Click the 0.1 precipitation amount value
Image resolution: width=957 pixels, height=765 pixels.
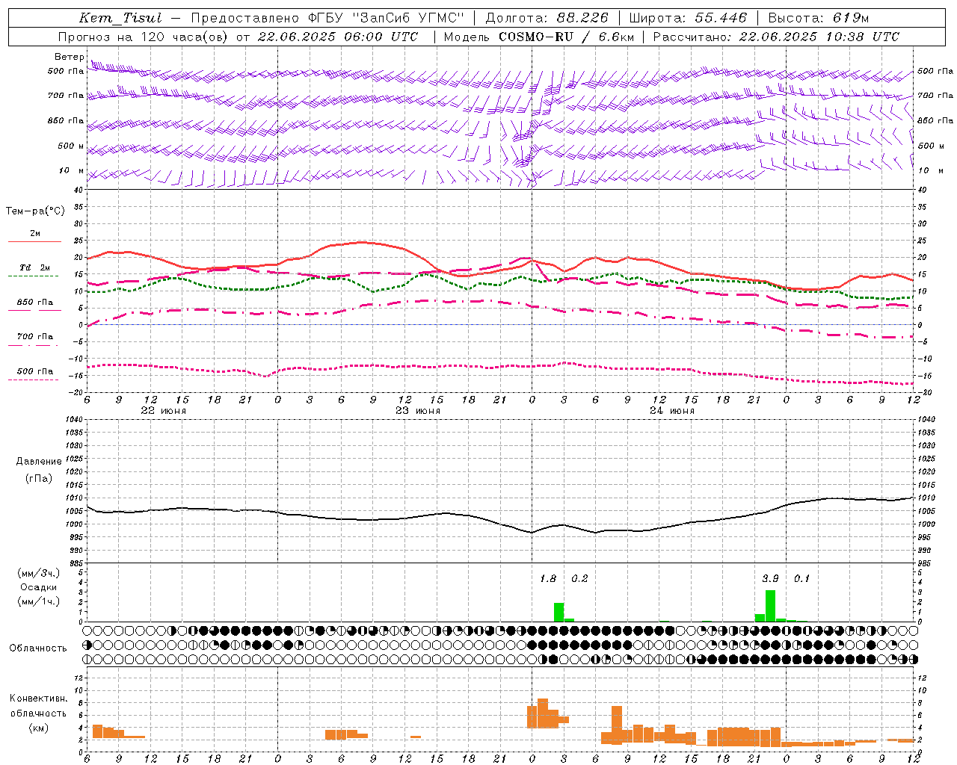click(801, 578)
